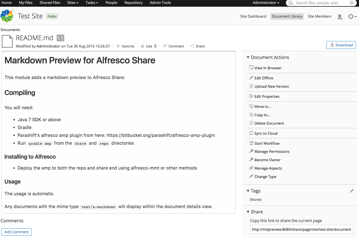The image size is (359, 238).
Task: Click the Markdown Preview for Alfresco Share heading
Action: pos(80,60)
